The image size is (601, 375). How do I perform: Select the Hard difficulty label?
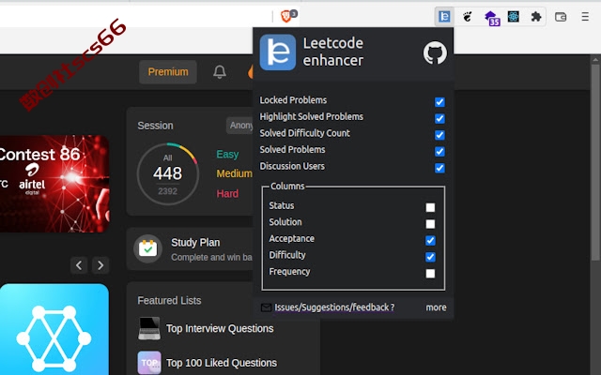pyautogui.click(x=227, y=194)
